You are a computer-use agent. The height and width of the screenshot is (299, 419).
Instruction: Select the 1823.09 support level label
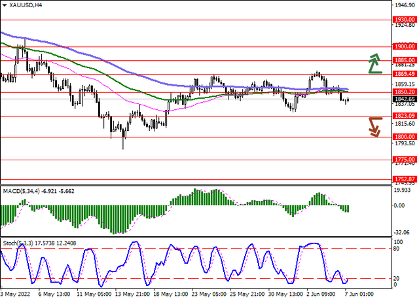coord(405,116)
